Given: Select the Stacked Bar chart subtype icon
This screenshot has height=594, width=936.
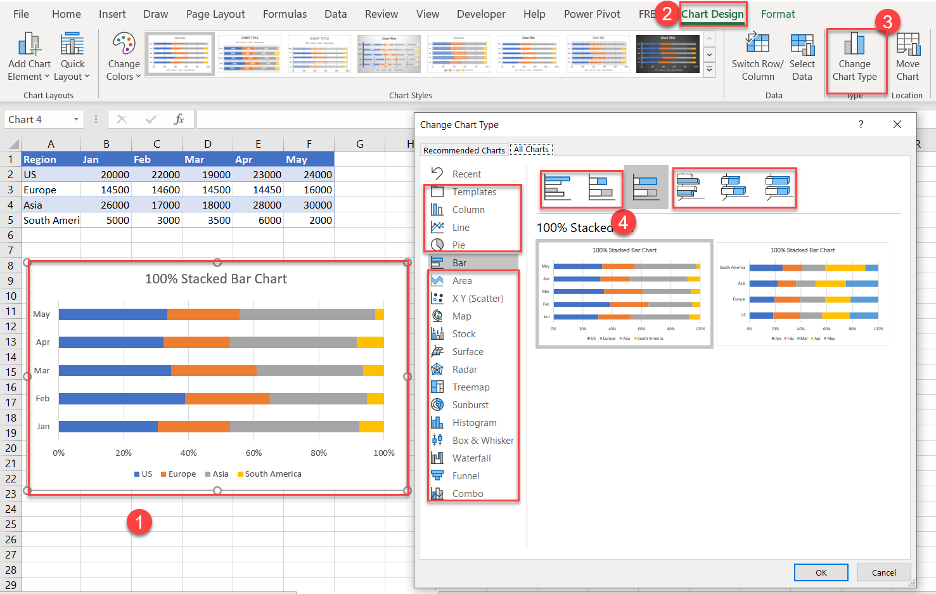Looking at the screenshot, I should [x=601, y=188].
